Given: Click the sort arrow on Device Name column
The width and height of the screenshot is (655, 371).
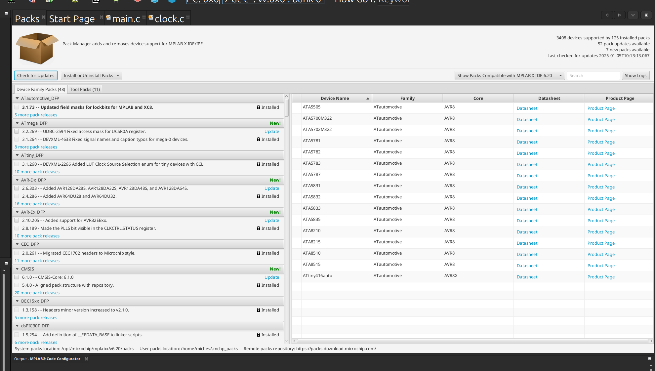Looking at the screenshot, I should click(367, 99).
